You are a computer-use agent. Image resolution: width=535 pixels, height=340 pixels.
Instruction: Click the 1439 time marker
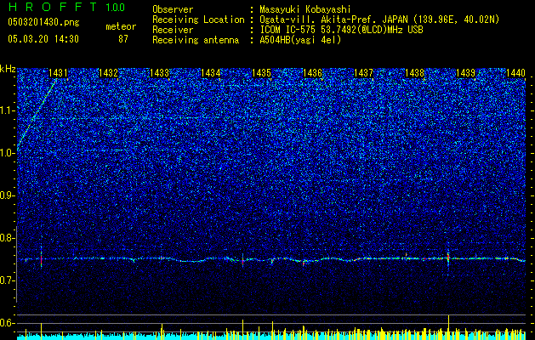[465, 72]
